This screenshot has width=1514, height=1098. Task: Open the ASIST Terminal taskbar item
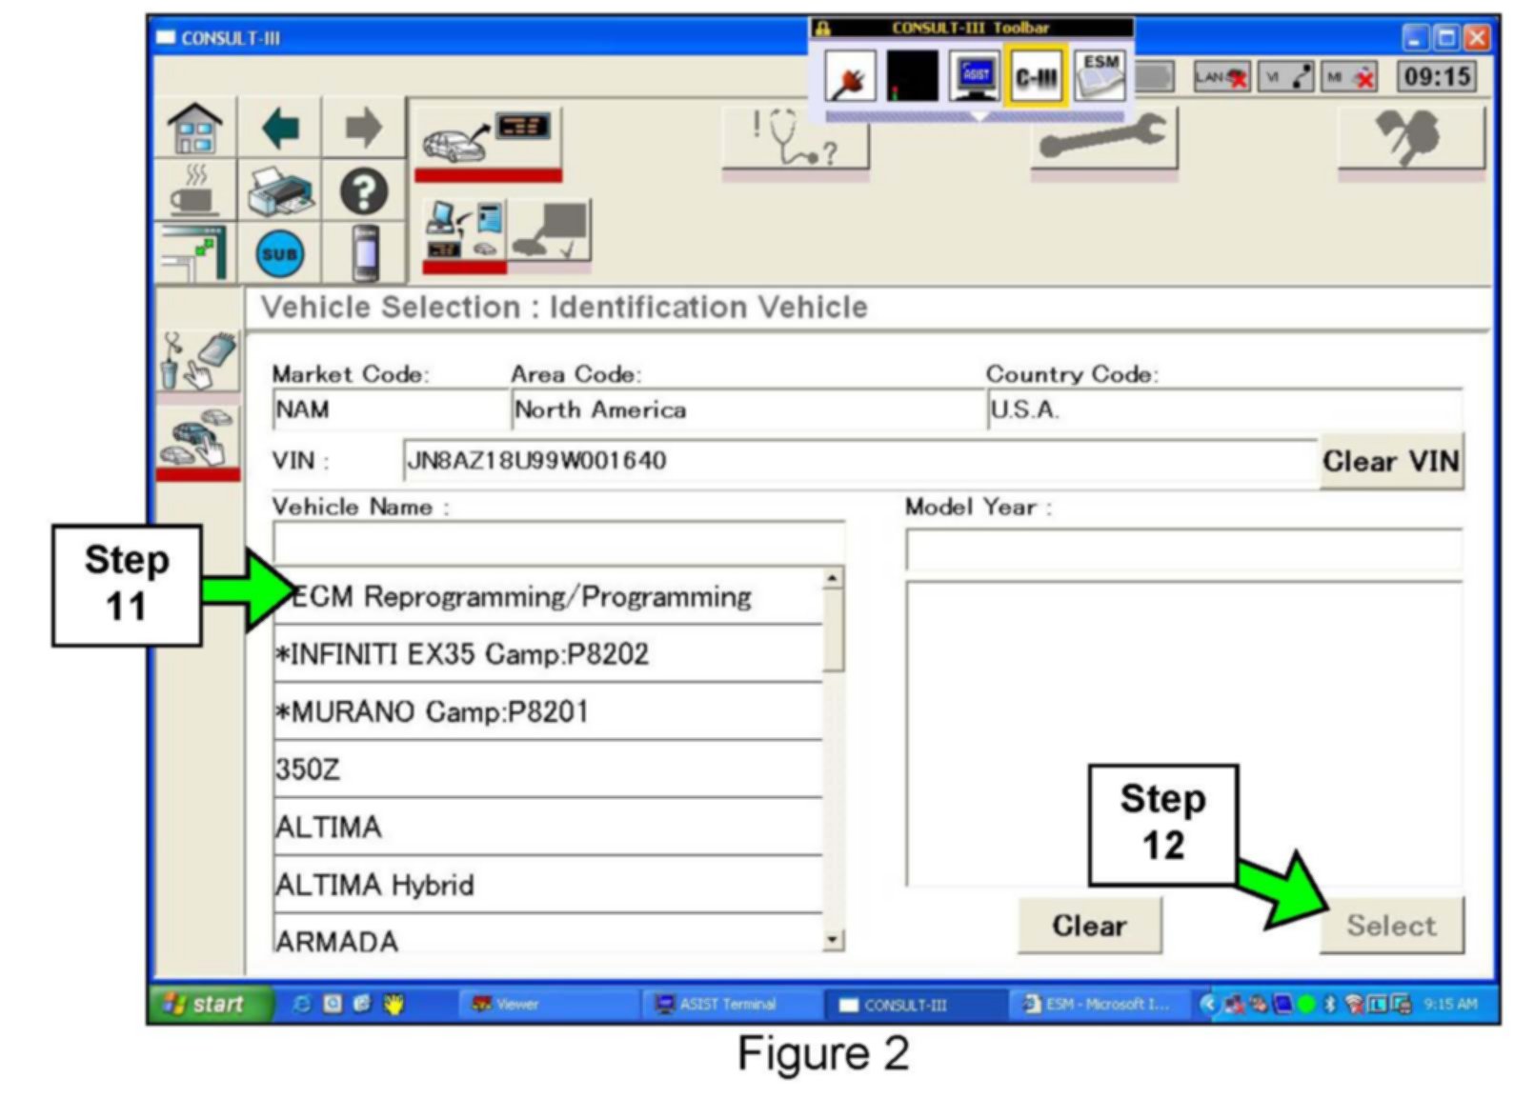pyautogui.click(x=728, y=1004)
